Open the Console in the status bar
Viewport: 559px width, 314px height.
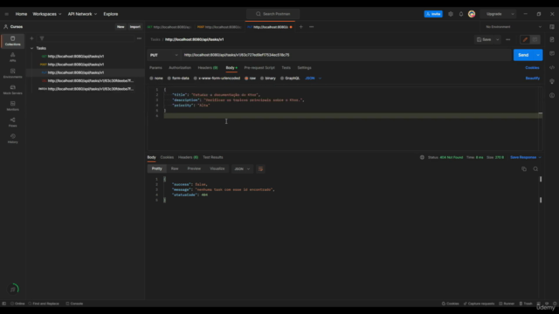tap(74, 304)
